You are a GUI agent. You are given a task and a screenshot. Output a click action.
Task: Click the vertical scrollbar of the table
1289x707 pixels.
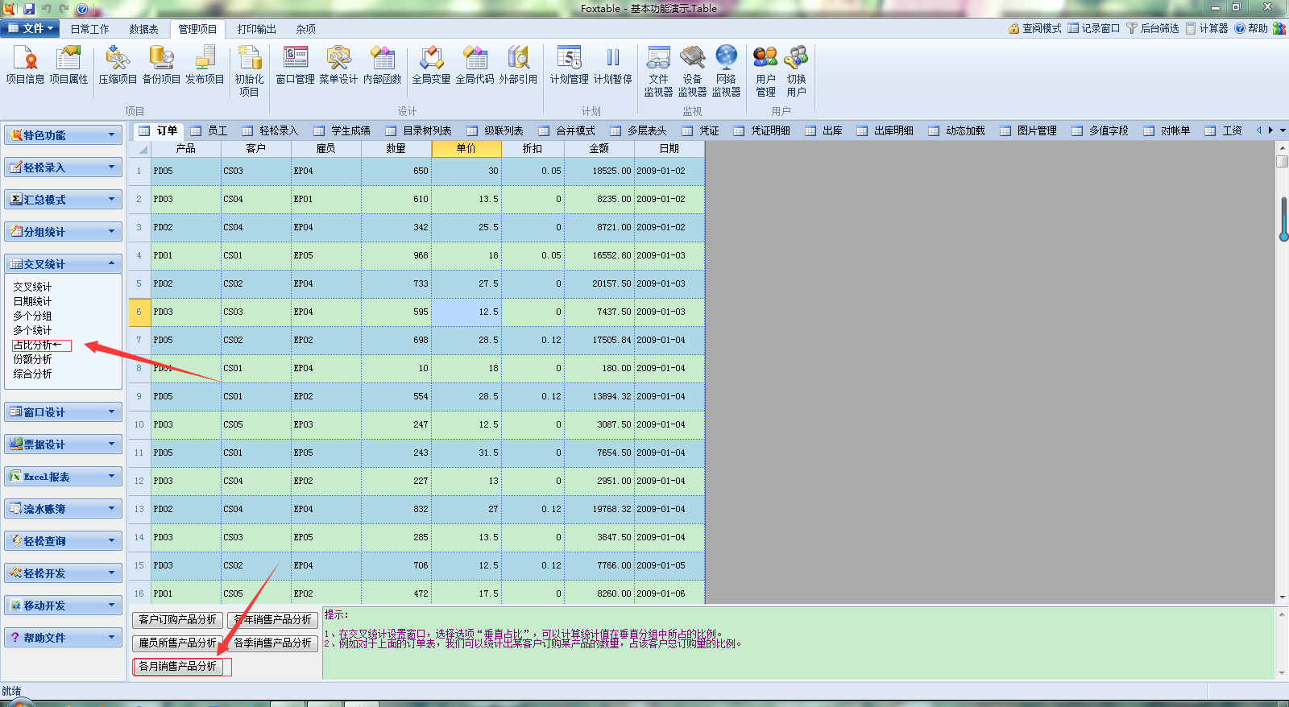1282,372
